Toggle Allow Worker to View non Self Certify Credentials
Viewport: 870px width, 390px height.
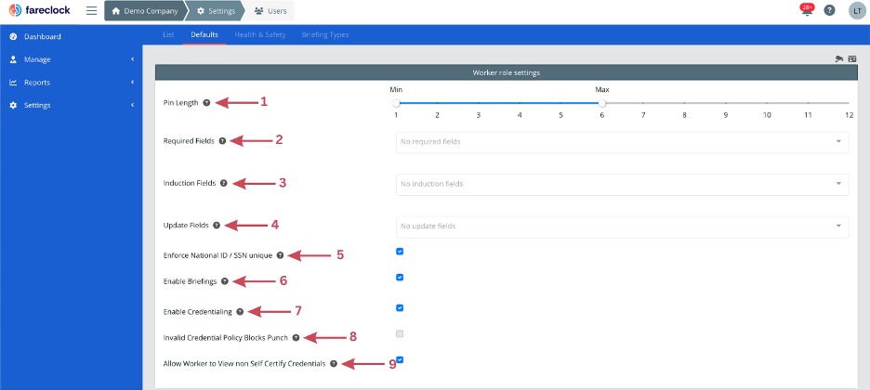400,360
